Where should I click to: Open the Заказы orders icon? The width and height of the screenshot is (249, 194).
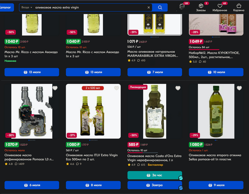point(201,7)
